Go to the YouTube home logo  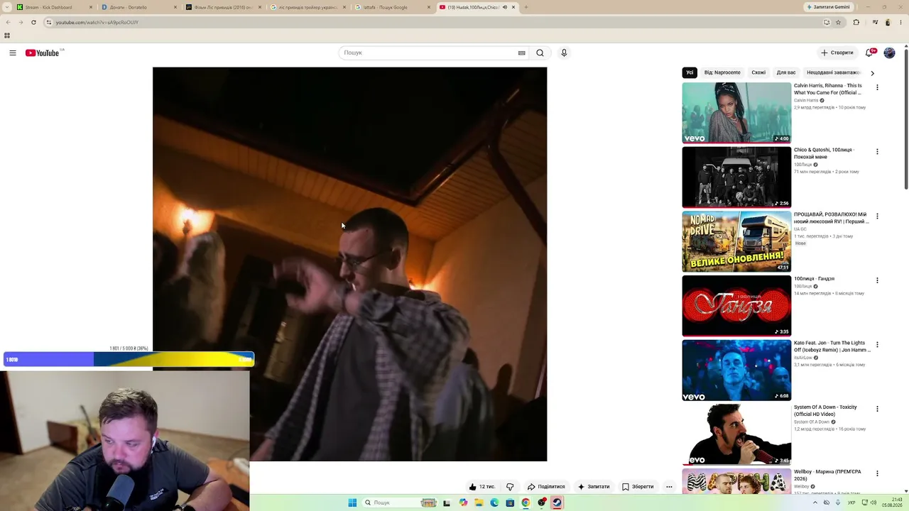pos(43,53)
